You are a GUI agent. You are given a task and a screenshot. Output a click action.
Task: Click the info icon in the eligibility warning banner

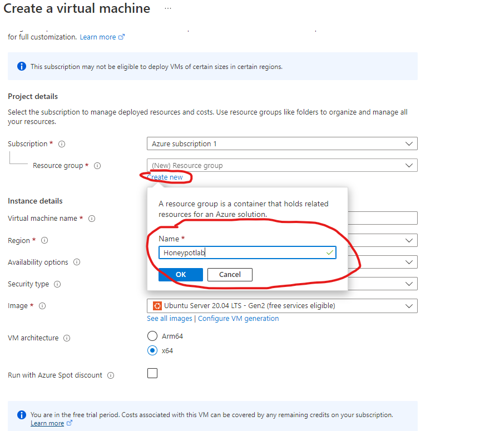coord(22,66)
